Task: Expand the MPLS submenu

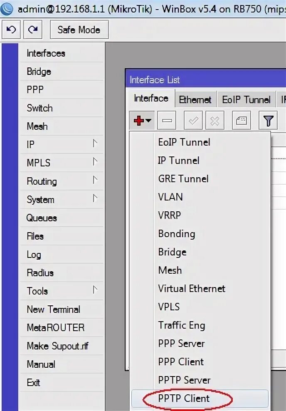Action: [62, 163]
